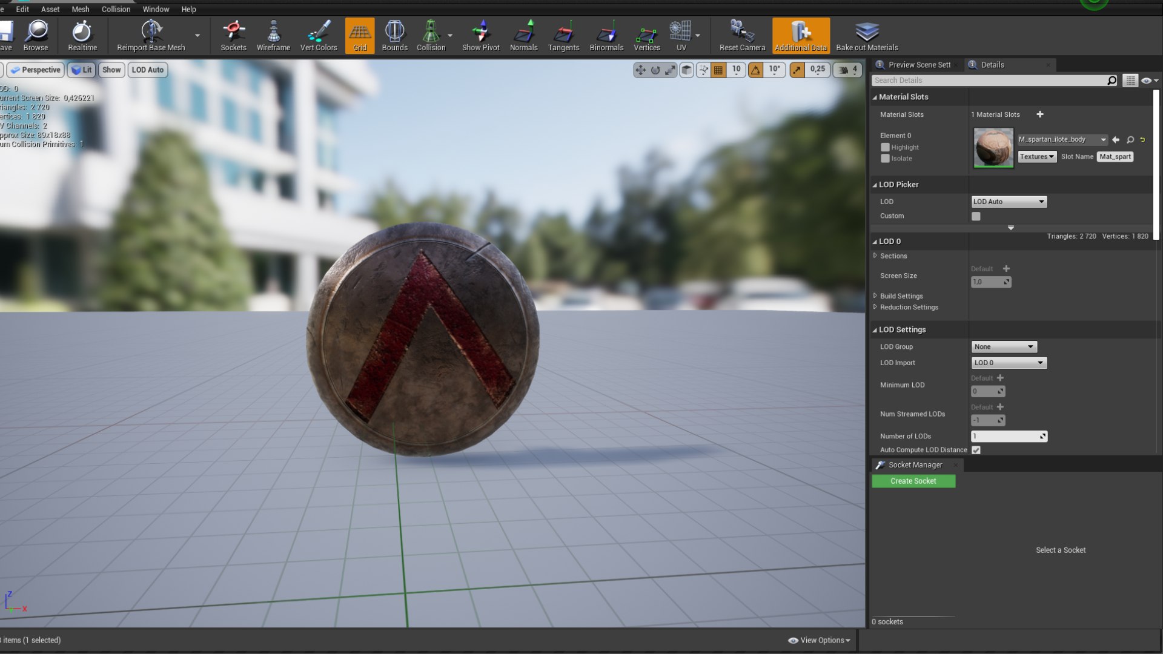Image resolution: width=1163 pixels, height=654 pixels.
Task: Open the Window menu
Action: click(156, 9)
